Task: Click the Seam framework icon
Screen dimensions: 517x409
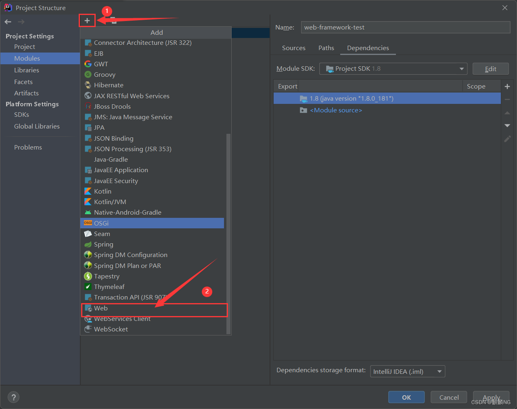Action: tap(88, 234)
